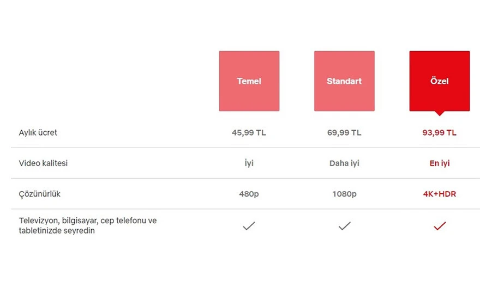
Task: Click the red pointer arrow below Özel
Action: (439, 113)
